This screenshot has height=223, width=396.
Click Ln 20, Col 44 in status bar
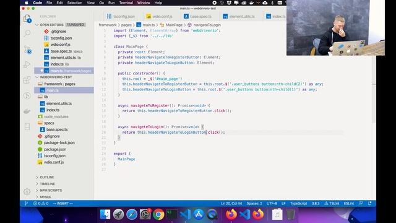(x=231, y=203)
